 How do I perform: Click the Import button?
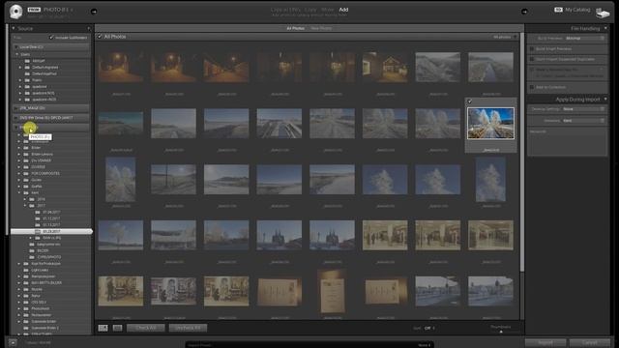(x=545, y=342)
